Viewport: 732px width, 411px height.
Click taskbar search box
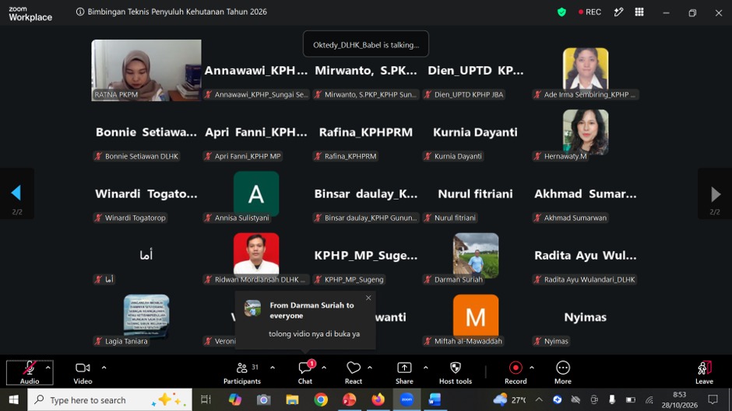110,400
